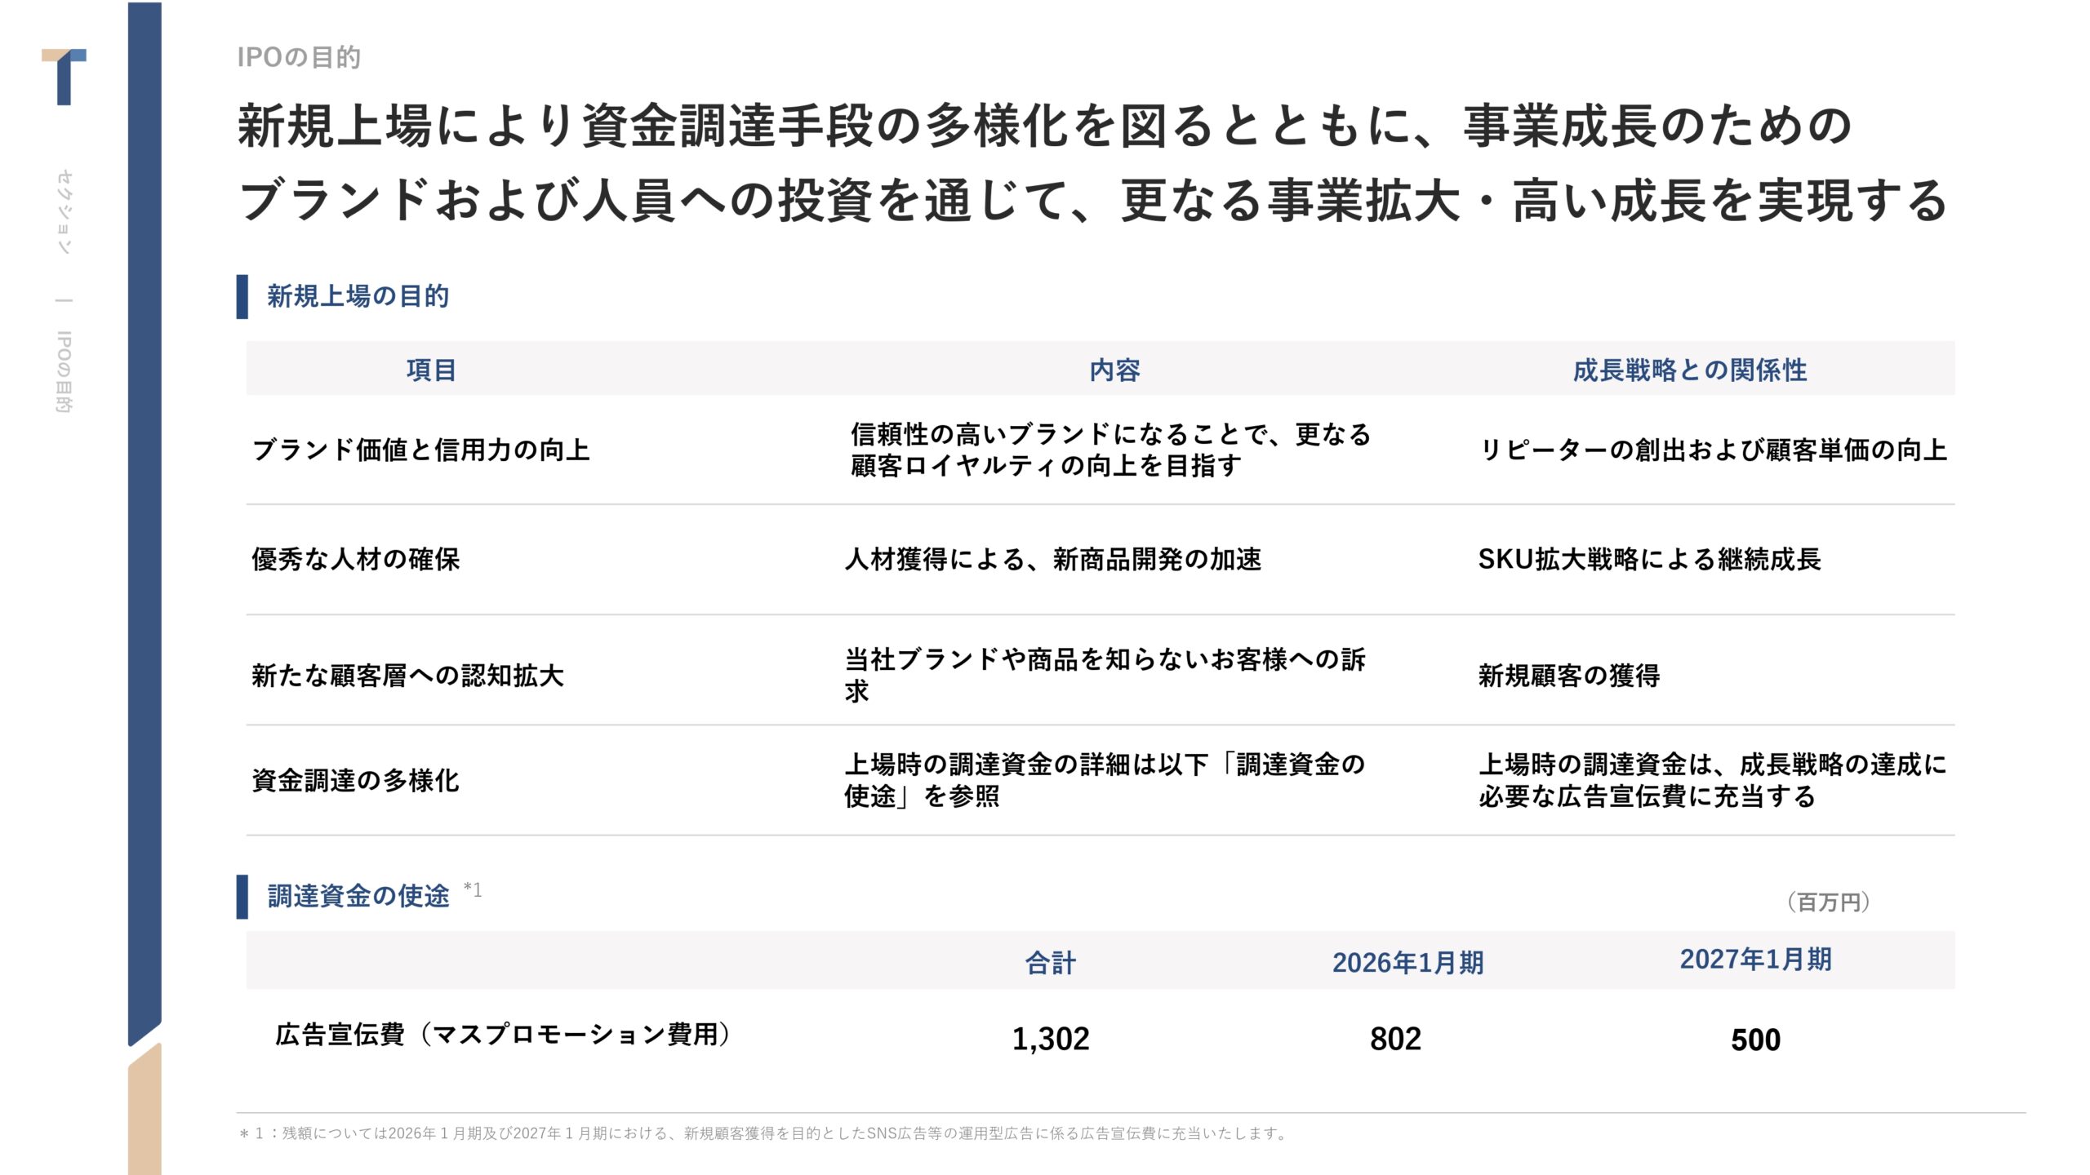Click the gray IPOの目的 page heading

[x=299, y=57]
